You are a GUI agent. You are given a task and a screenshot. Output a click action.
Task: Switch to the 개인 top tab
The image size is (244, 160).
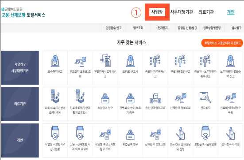[x=231, y=12]
